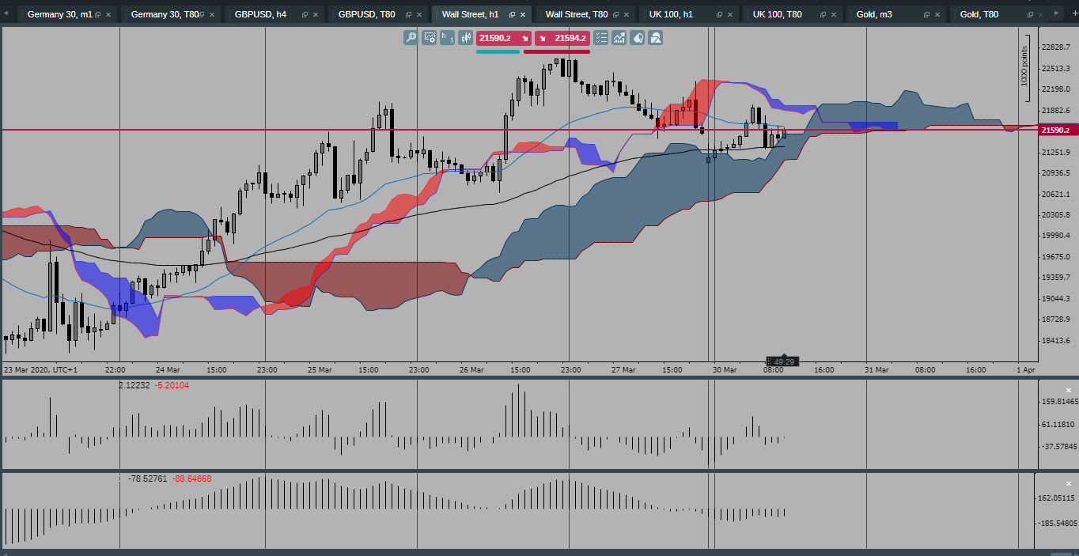Close the bottom histogram indicator panel
Screen dimensions: 1079x556
[1070, 483]
